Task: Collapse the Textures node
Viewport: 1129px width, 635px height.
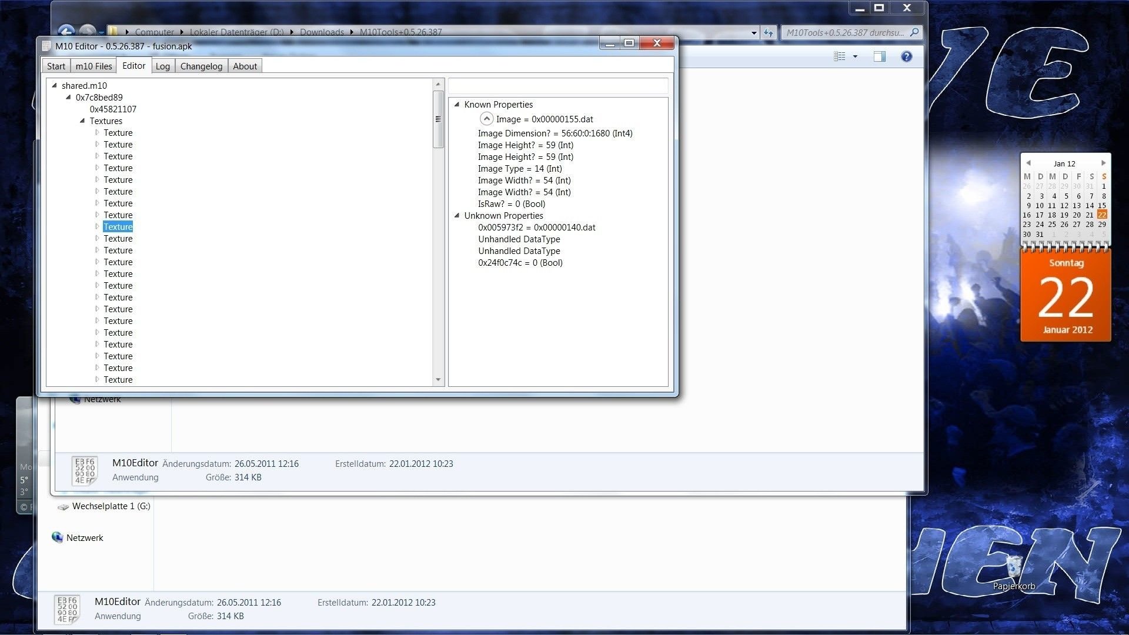Action: 82,121
